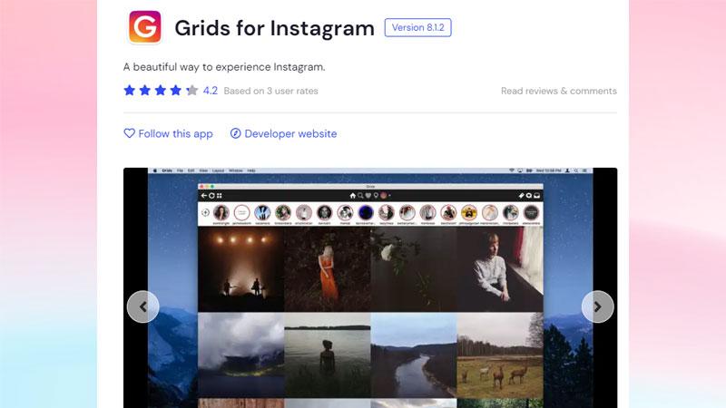
Task: Open the Version 8.1.2 badge
Action: (417, 27)
